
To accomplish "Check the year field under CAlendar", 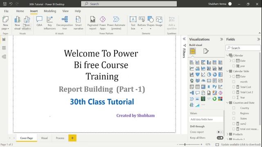I will 234,66.
